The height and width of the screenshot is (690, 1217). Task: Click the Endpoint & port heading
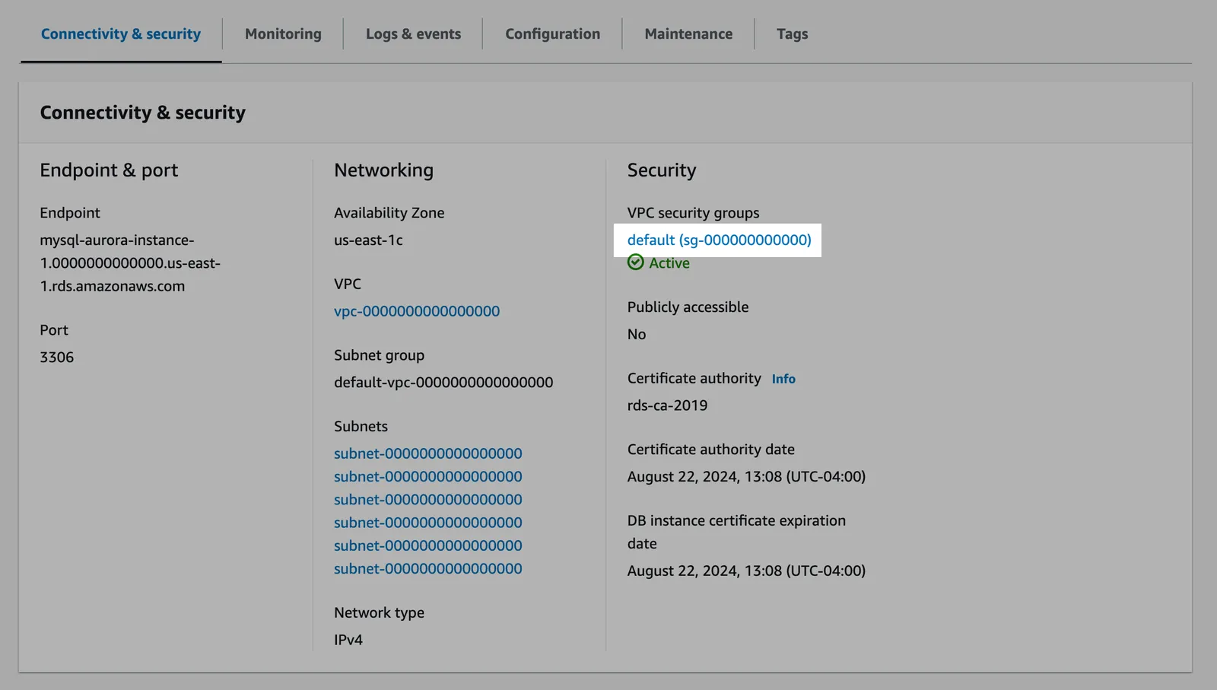point(109,170)
